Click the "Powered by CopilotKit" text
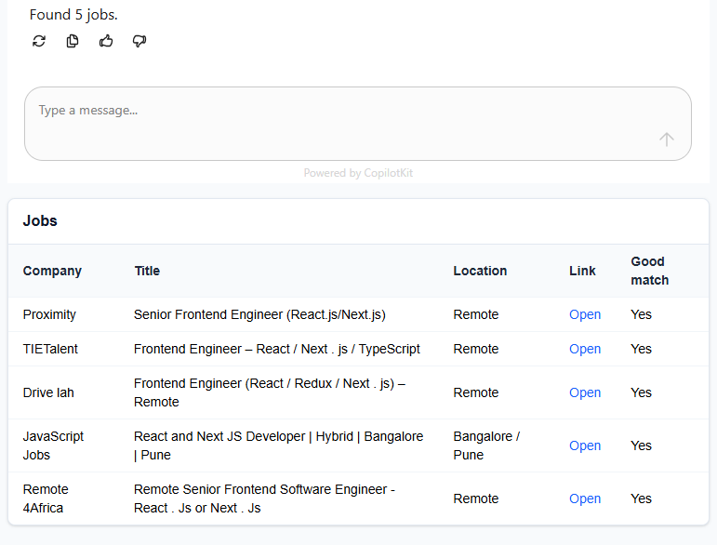 pos(358,173)
